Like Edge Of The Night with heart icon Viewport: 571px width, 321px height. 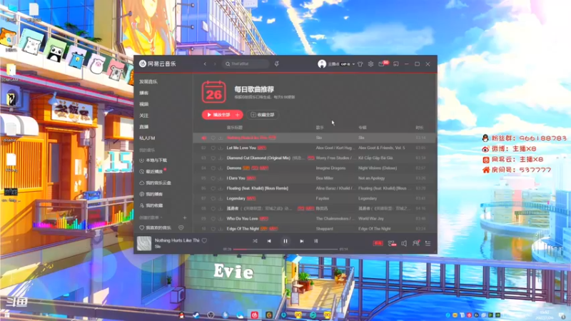point(213,229)
